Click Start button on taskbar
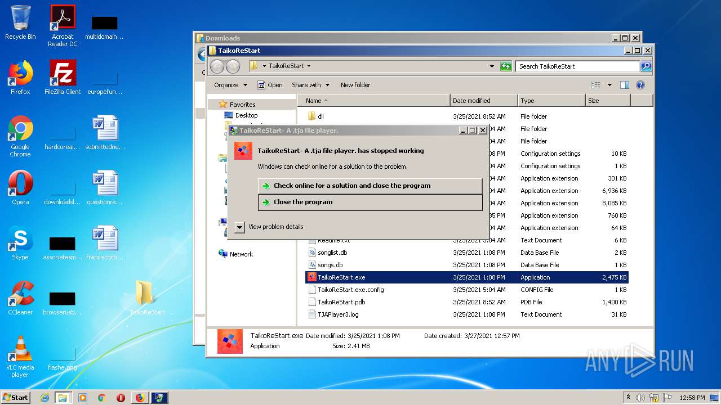Screen dimensions: 721x405 (16, 397)
